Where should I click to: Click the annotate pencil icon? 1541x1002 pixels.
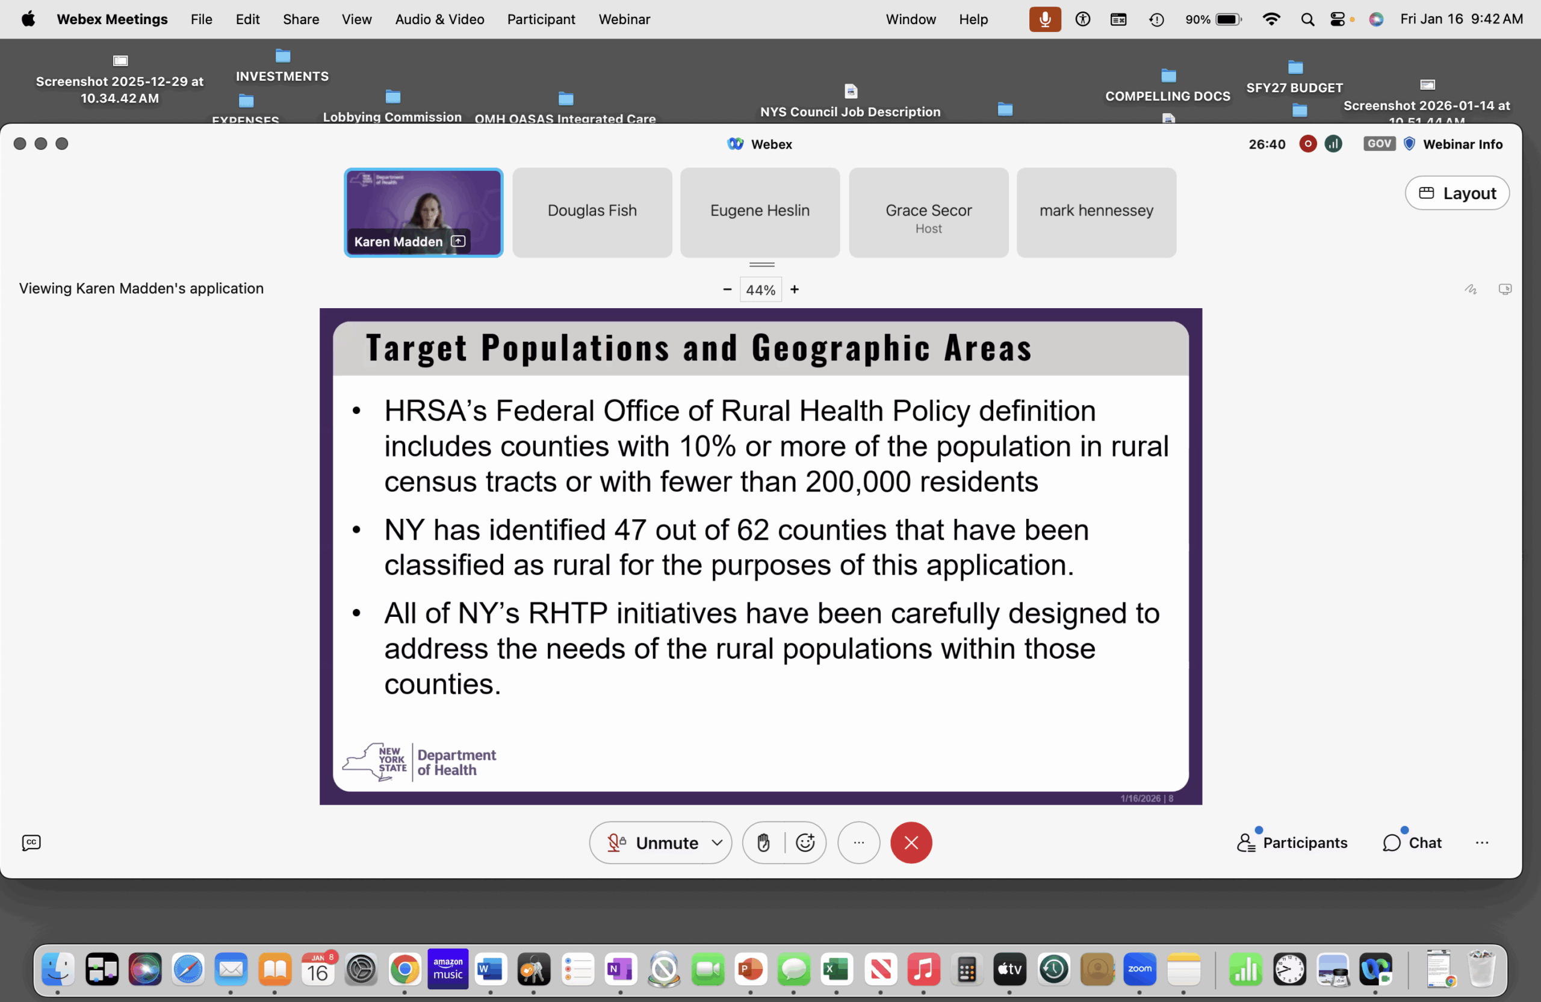point(1471,289)
